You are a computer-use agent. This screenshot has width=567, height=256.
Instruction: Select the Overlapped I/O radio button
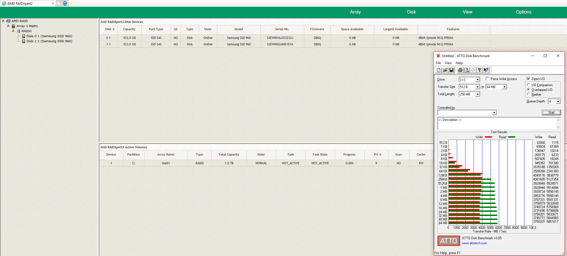pos(528,90)
